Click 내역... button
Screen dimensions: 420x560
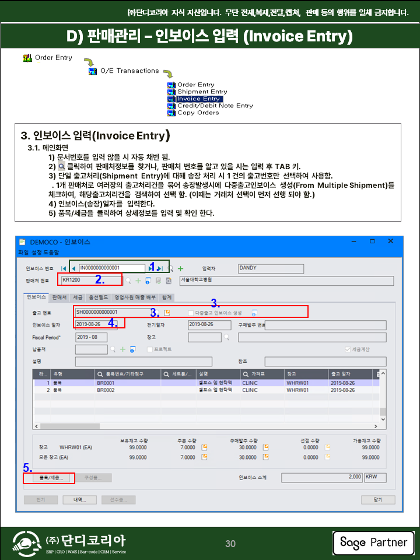(x=80, y=500)
